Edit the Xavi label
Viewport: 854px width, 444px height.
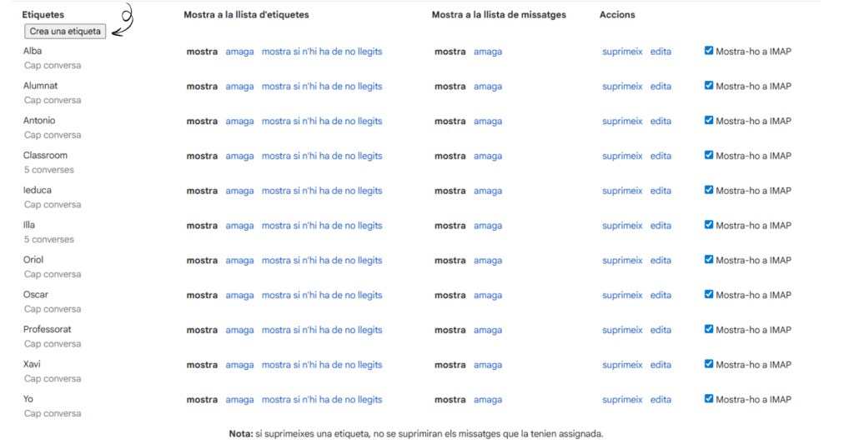coord(661,365)
